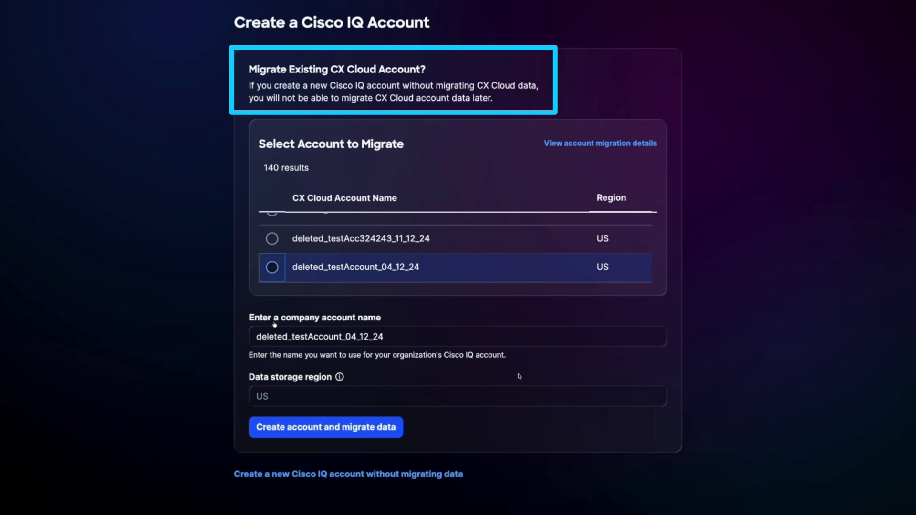Sort by CX Cloud Account Name column header
Viewport: 916px width, 515px height.
(344, 198)
